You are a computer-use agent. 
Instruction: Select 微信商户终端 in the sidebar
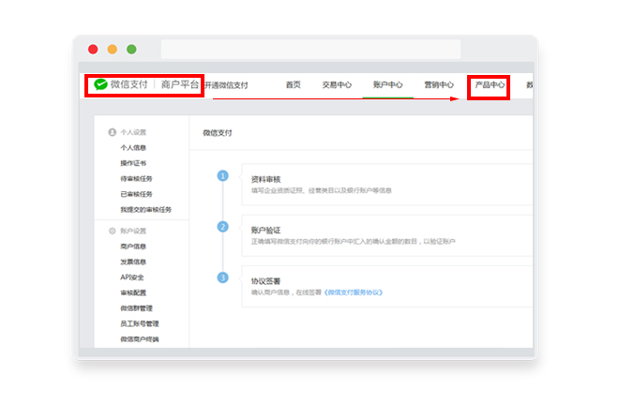[140, 339]
